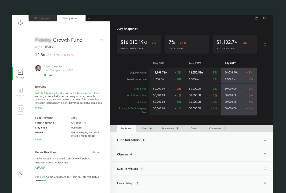The width and height of the screenshot is (286, 193).
Task: Click the folder icon beside fund title
Action: click(102, 40)
